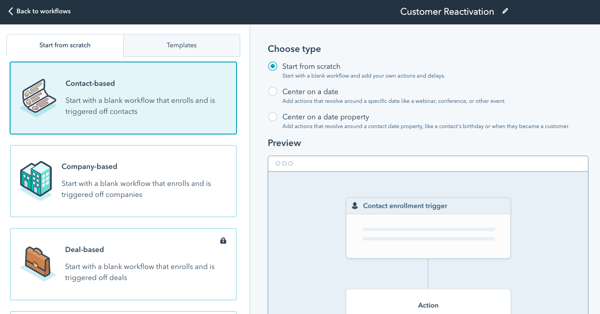
Task: Click the Customer Reactivation workflow title
Action: click(447, 11)
